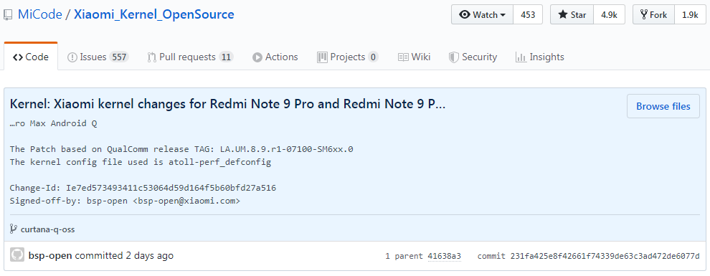This screenshot has width=710, height=276.
Task: Click the git branch icon beside curtana-q-oss
Action: (x=14, y=229)
